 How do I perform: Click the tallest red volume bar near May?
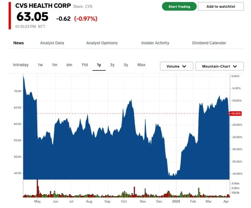(38, 188)
